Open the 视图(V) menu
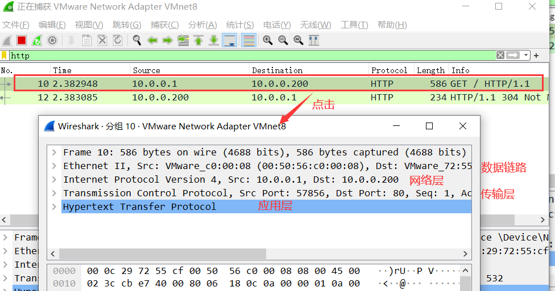Image resolution: width=555 pixels, height=291 pixels. click(89, 25)
